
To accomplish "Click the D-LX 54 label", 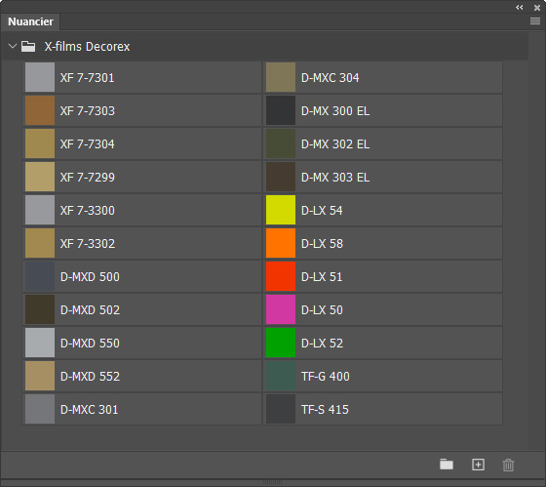I will (322, 210).
